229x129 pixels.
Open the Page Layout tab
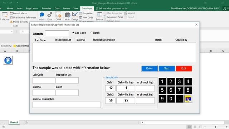pyautogui.click(x=32, y=9)
